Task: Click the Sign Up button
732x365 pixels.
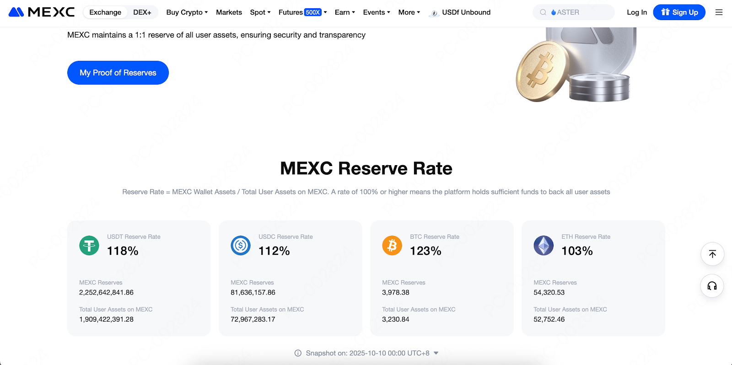Action: click(679, 12)
